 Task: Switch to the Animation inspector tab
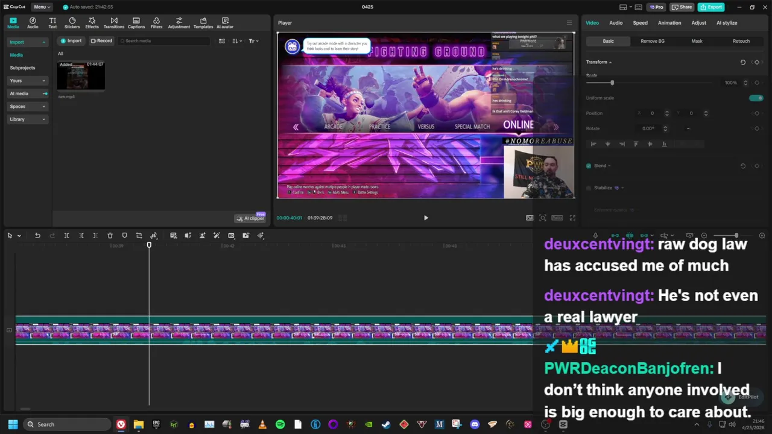tap(669, 23)
